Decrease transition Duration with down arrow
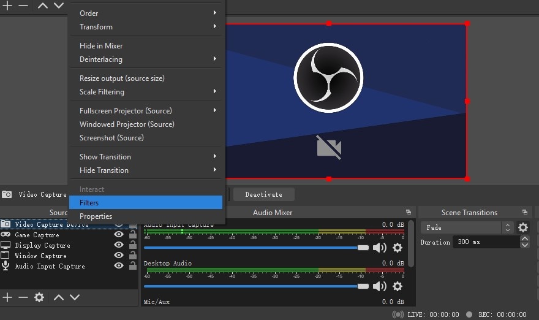The image size is (539, 320). (524, 245)
